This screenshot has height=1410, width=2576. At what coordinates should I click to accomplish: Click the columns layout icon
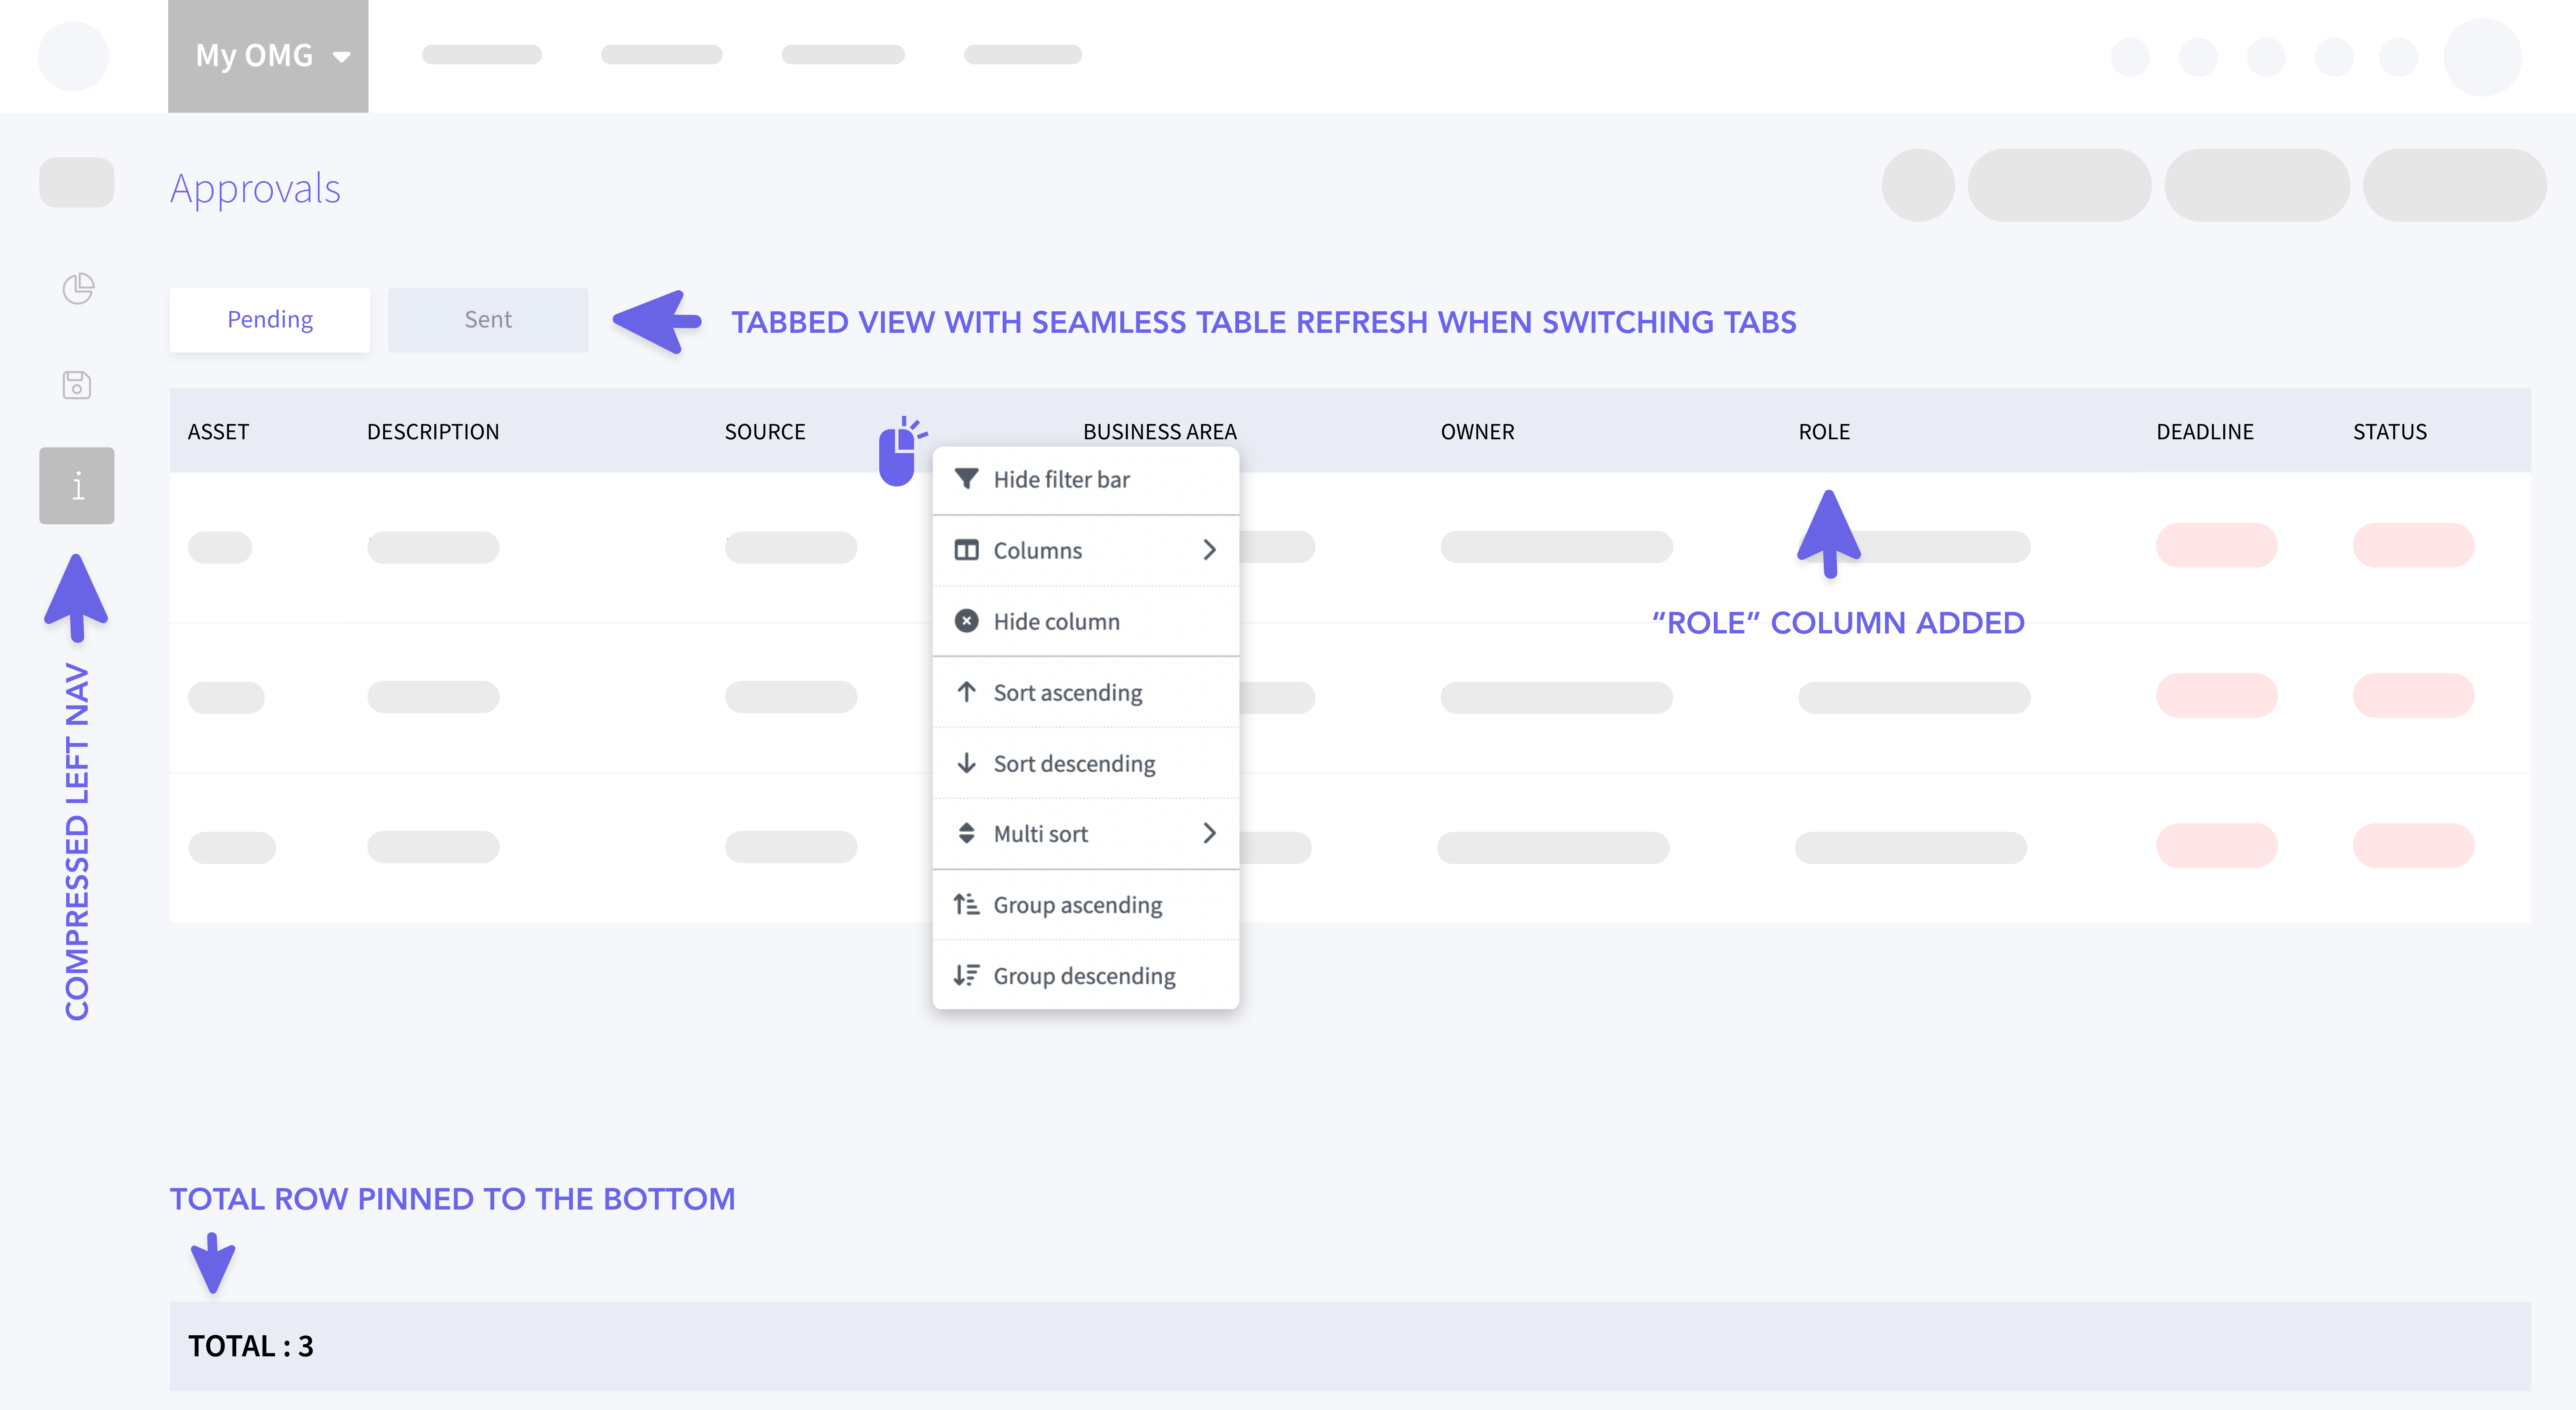(966, 550)
